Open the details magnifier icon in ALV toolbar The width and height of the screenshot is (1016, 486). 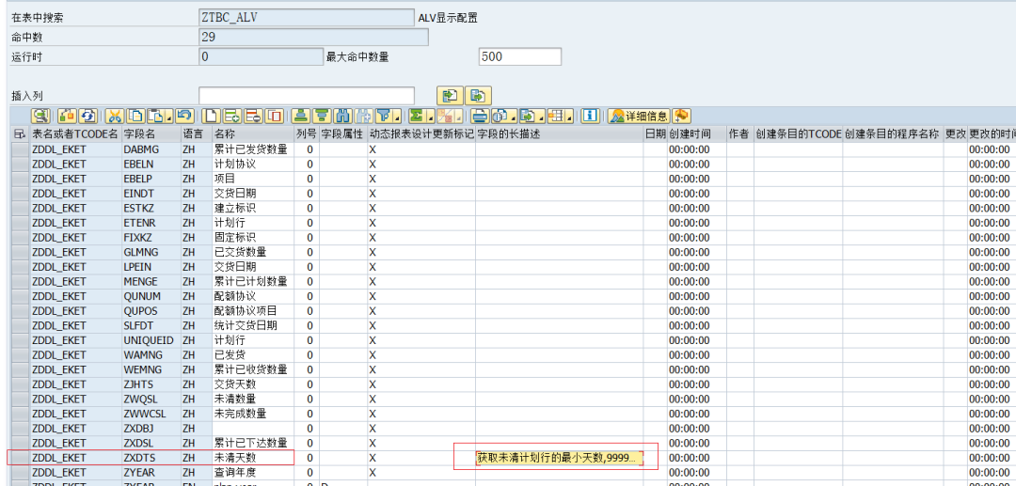40,116
